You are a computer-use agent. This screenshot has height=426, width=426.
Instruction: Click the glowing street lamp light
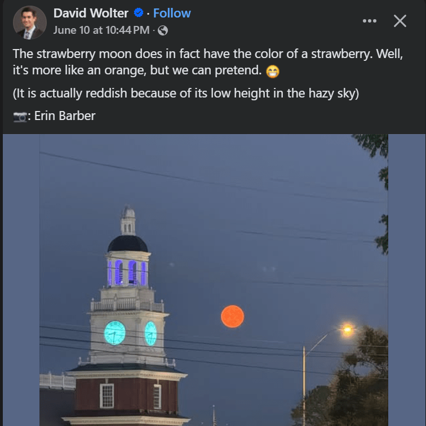click(x=347, y=329)
